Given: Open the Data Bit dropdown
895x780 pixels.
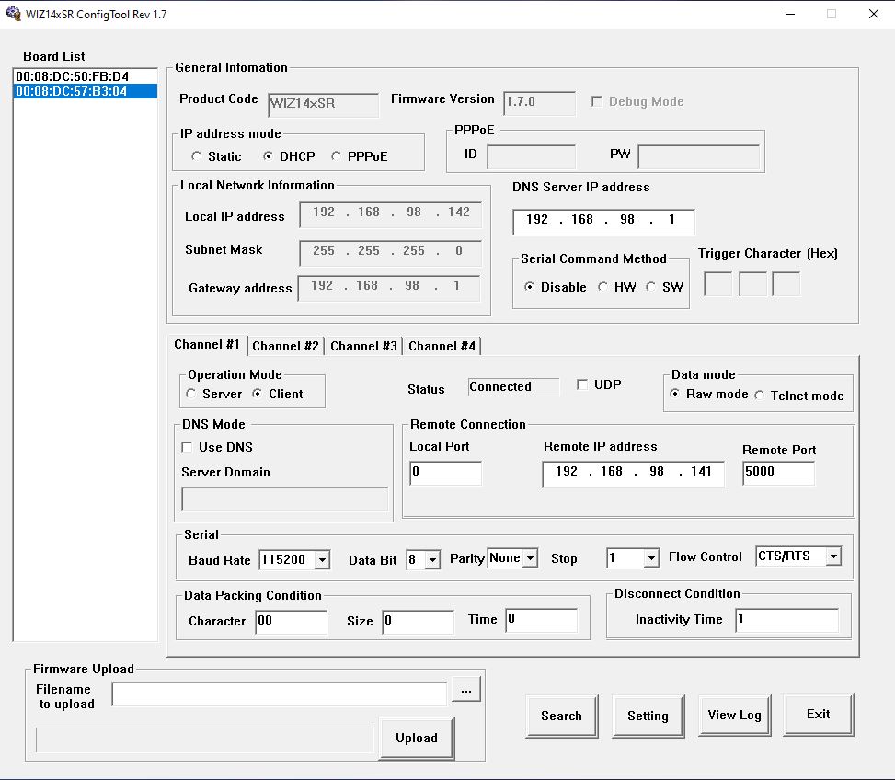Looking at the screenshot, I should [432, 560].
